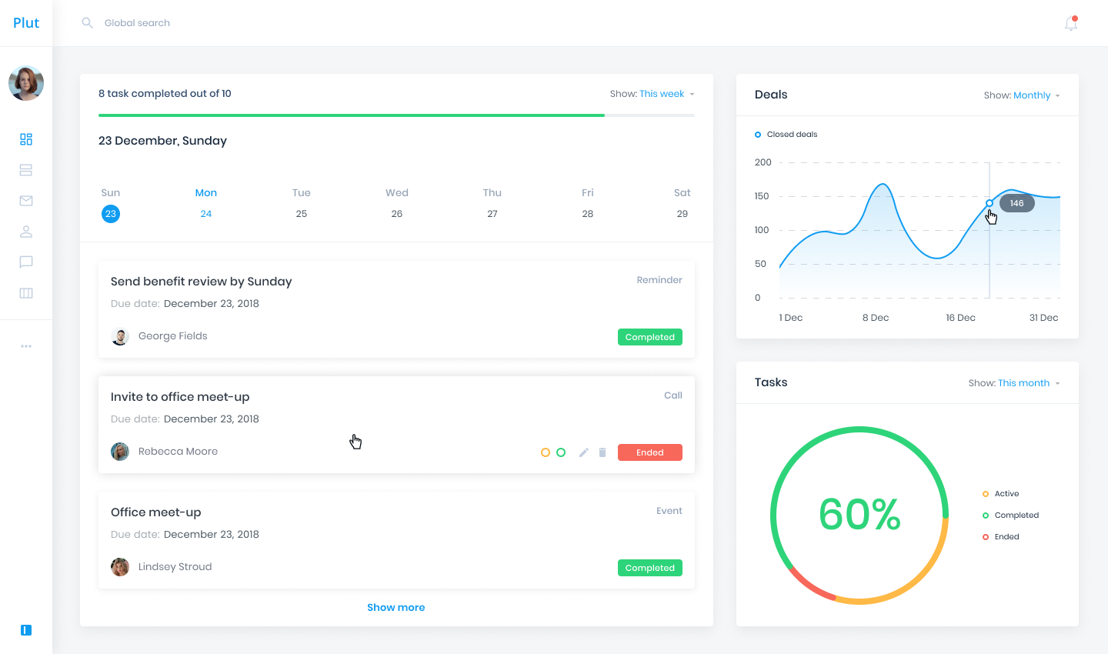This screenshot has width=1108, height=654.
Task: Select Monday the 24th in the week strip
Action: 206,214
